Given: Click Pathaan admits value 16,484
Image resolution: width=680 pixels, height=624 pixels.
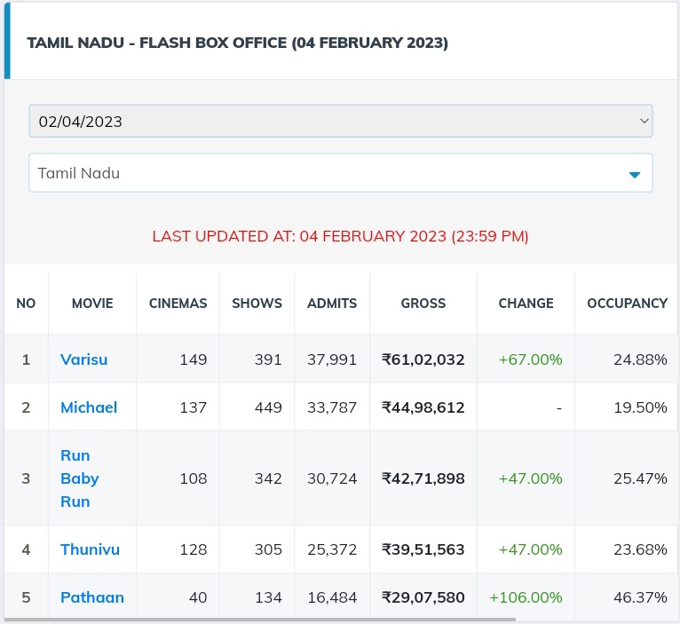Looking at the screenshot, I should 332,597.
